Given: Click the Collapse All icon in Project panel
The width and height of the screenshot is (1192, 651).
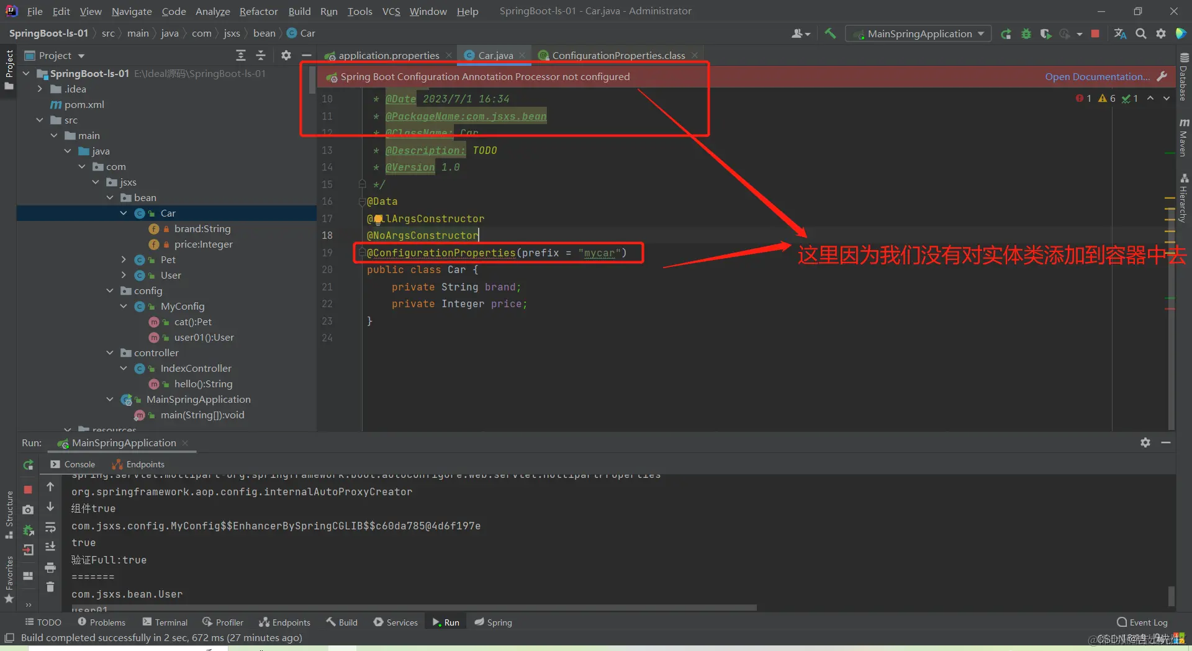Looking at the screenshot, I should click(x=261, y=55).
